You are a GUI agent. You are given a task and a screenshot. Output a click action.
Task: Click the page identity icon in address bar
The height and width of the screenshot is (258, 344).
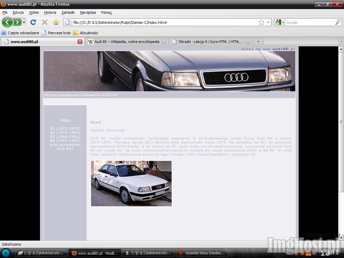coord(68,23)
